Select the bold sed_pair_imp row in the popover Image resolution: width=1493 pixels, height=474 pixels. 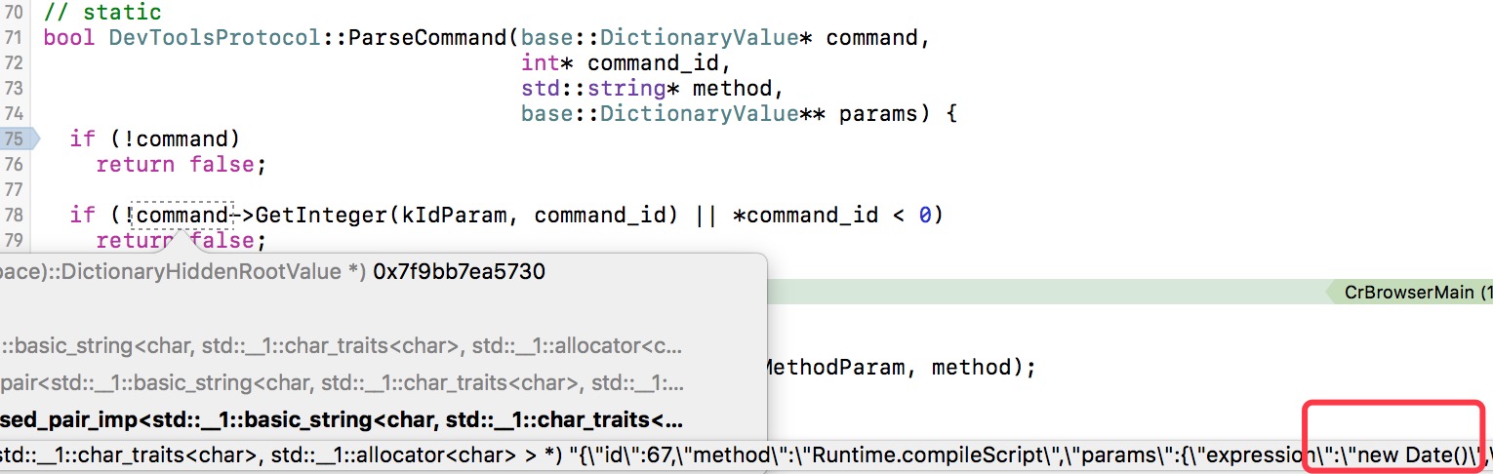pyautogui.click(x=342, y=420)
